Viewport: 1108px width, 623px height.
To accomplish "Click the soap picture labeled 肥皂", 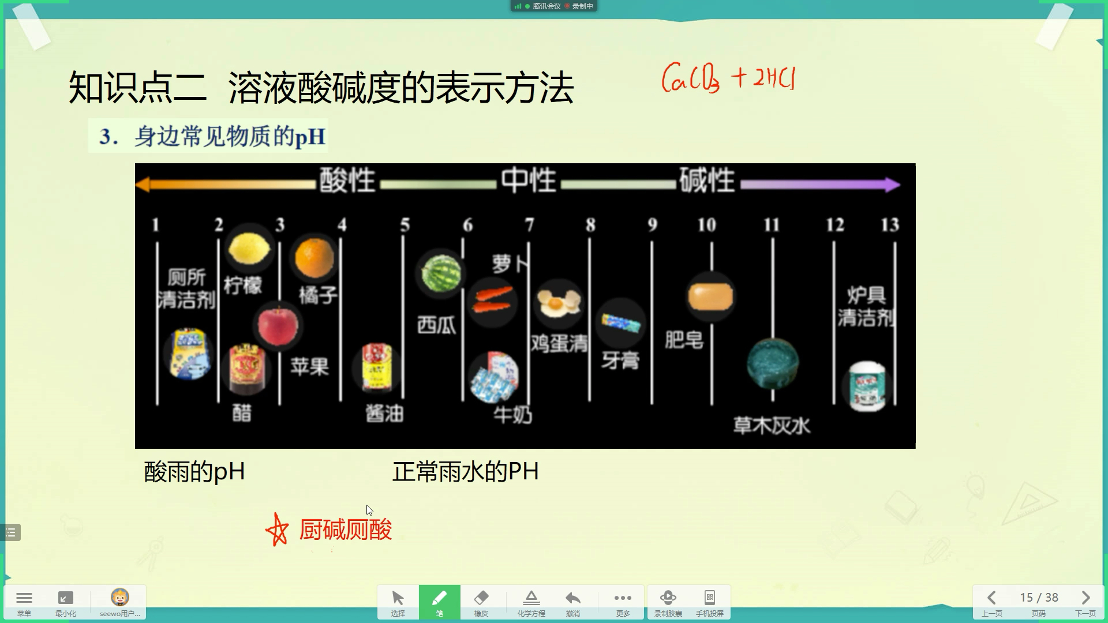I will click(x=711, y=297).
